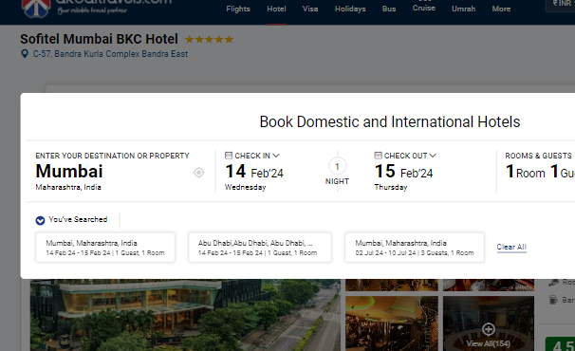Use current location target icon
Viewport: 575px width, 351px height.
coord(198,173)
